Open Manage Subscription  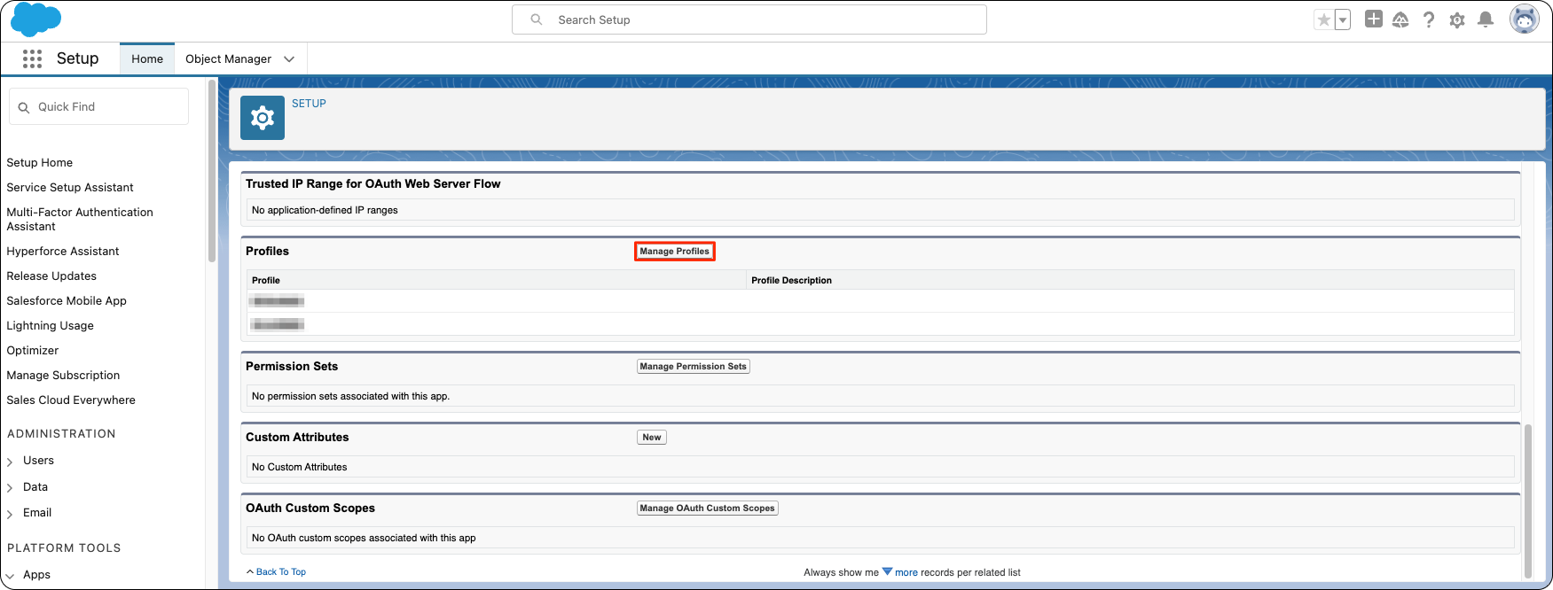[x=63, y=376]
